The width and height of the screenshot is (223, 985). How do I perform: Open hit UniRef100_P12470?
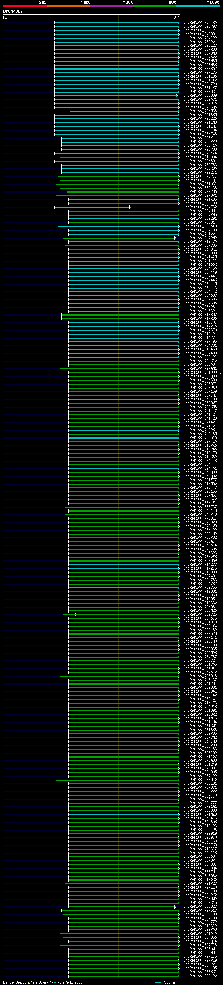pyautogui.click(x=200, y=242)
